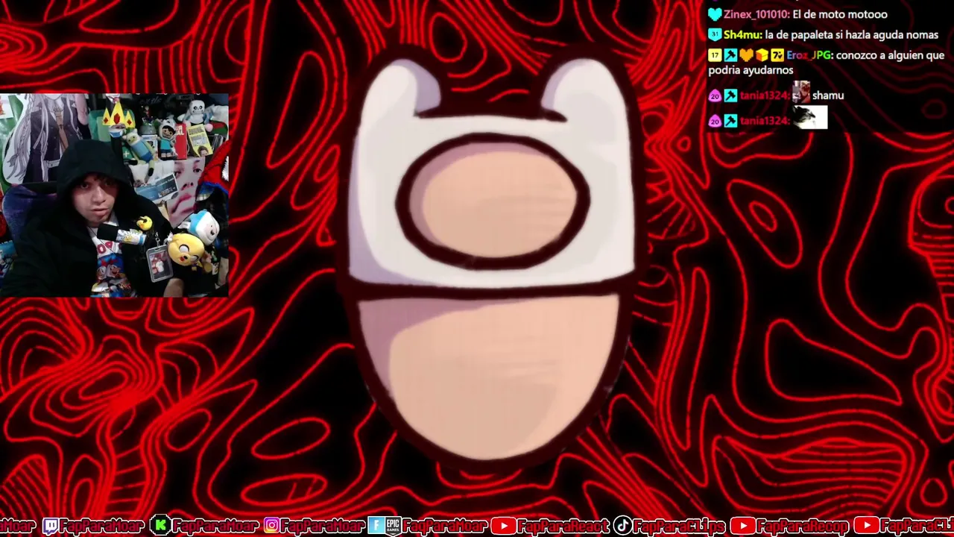Click the pink 20 badge in tania1324's shamu message
The height and width of the screenshot is (537, 954).
(x=715, y=95)
